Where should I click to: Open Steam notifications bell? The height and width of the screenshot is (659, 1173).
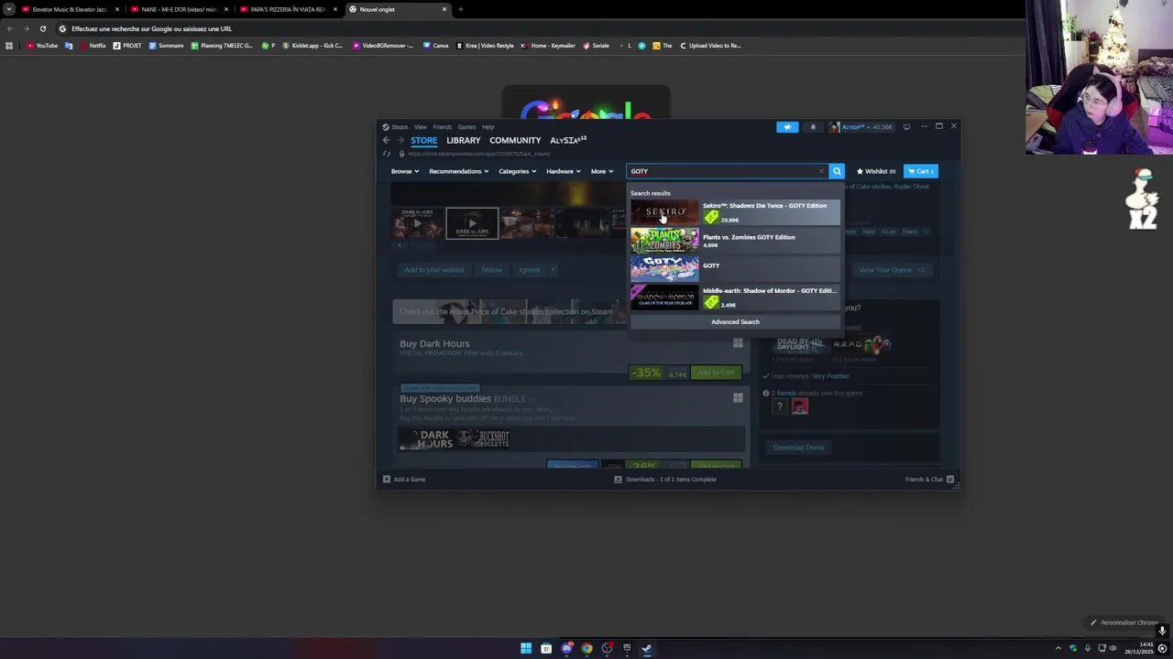813,127
